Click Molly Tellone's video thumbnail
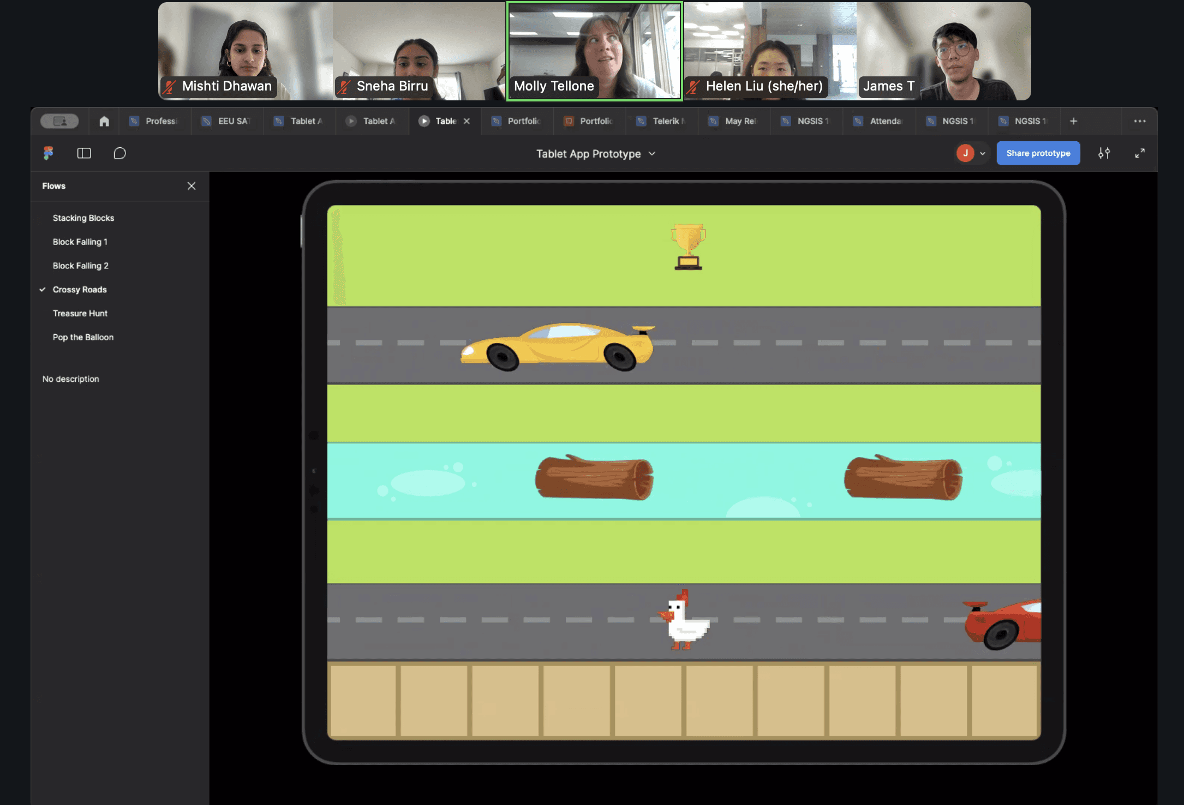The height and width of the screenshot is (805, 1184). pyautogui.click(x=595, y=51)
